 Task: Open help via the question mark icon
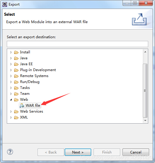(x=10, y=152)
